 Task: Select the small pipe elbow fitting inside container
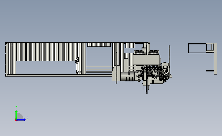click(77, 60)
